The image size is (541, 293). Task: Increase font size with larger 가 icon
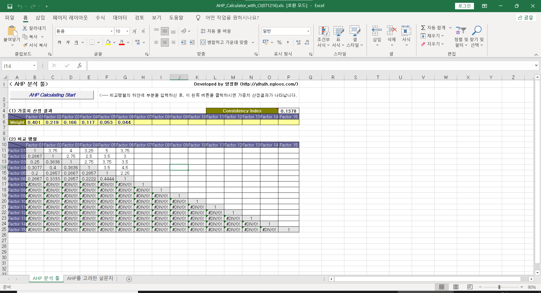point(135,31)
